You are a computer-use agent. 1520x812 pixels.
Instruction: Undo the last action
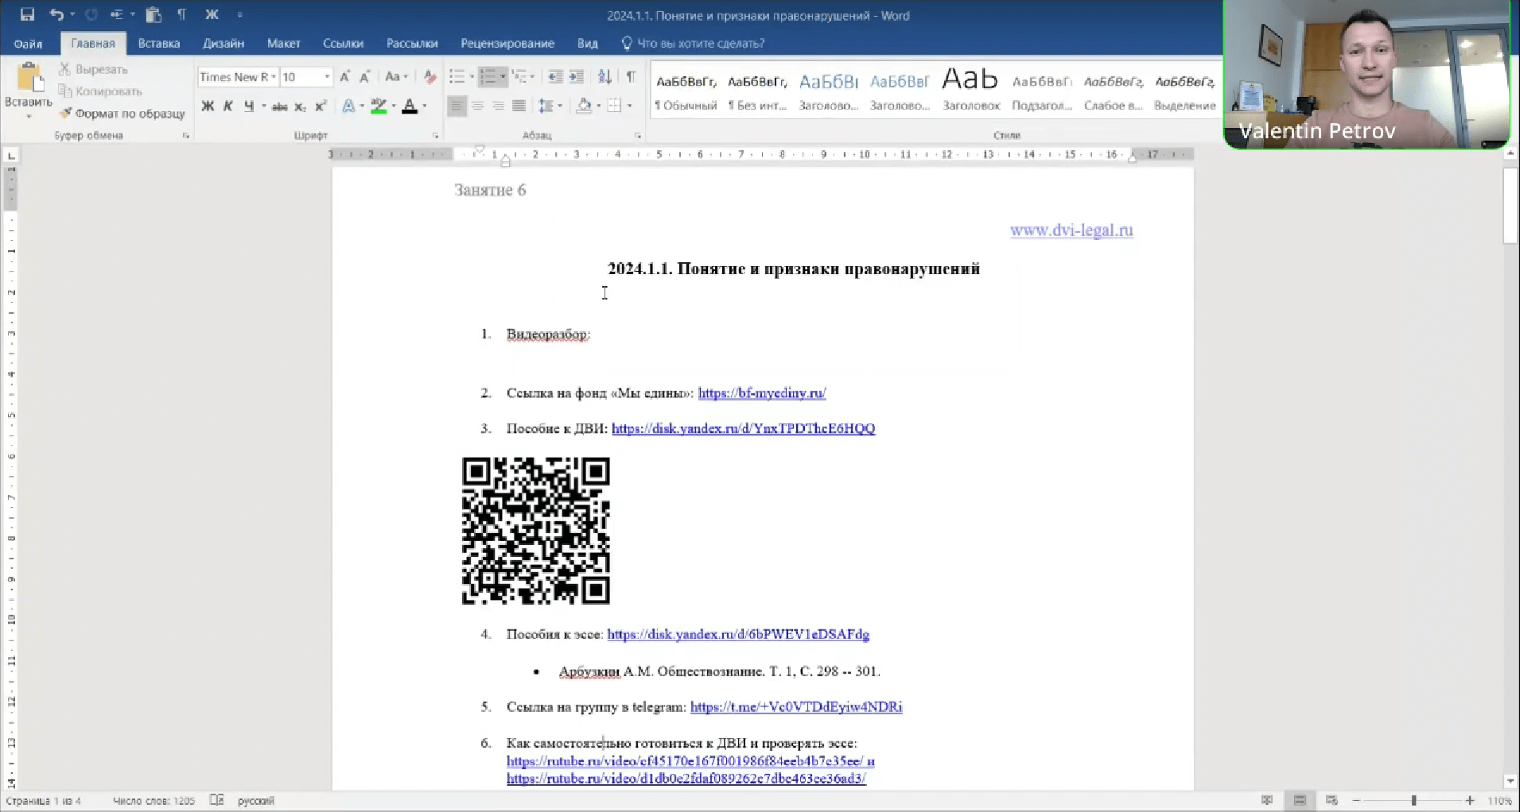56,14
